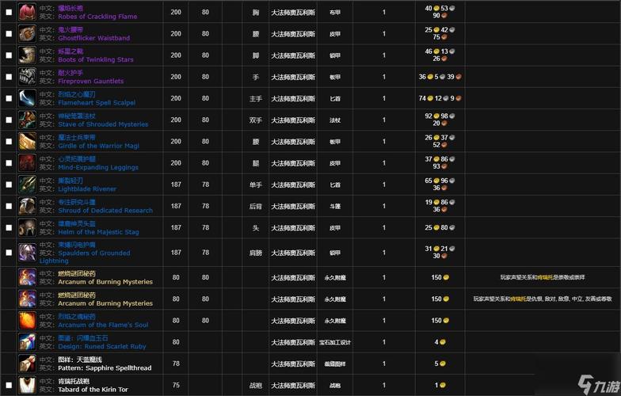Tick the Stave of Shrouded Mysteries checkbox
621x396 pixels.
(9, 120)
